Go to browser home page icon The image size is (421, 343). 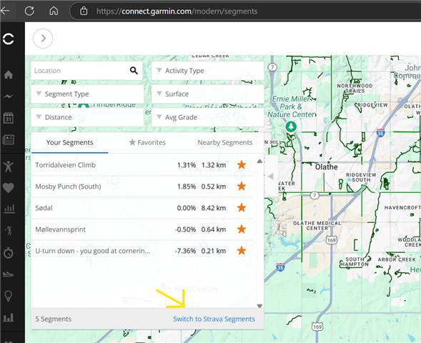(54, 11)
